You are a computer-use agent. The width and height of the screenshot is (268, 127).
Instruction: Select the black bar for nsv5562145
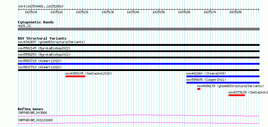pos(139,51)
